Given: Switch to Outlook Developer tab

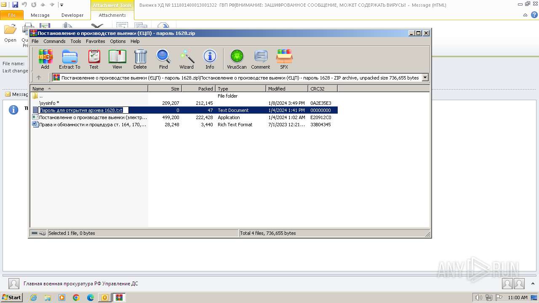Looking at the screenshot, I should coord(72,15).
